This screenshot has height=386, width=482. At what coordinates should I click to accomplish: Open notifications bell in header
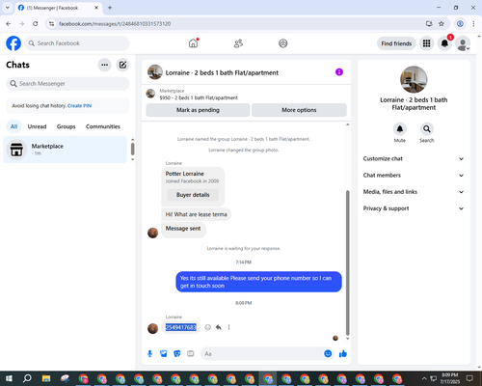click(444, 43)
